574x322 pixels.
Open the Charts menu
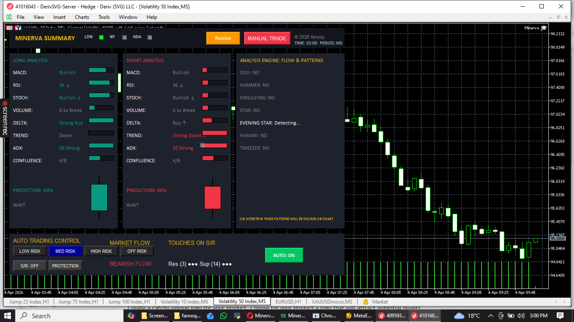pos(82,17)
